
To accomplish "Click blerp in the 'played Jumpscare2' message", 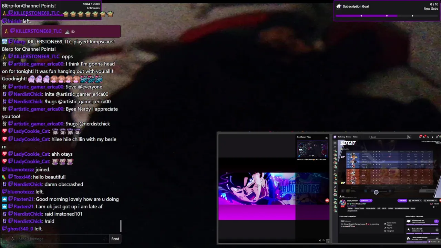I will coord(19,42).
